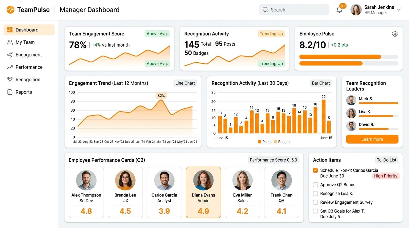This screenshot has height=228, width=409.
Task: Click the 145 Total recognition count
Action: coord(198,44)
